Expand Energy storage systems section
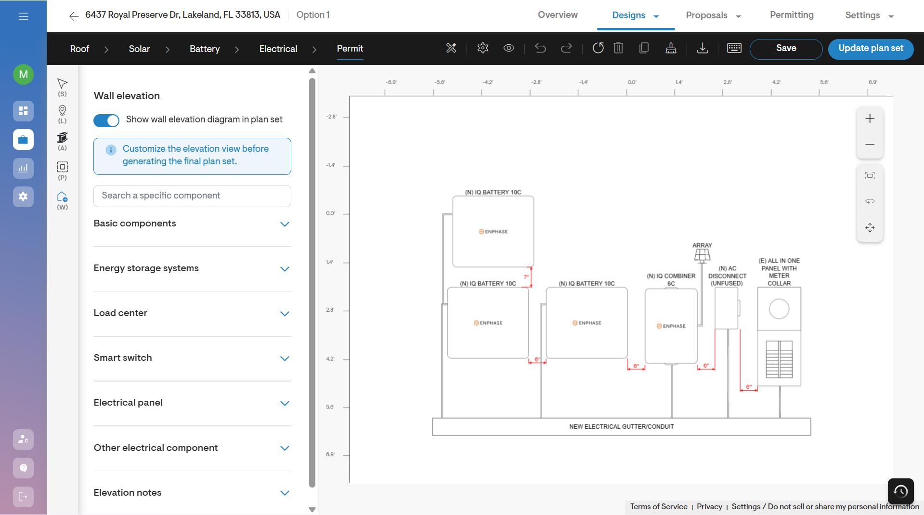924x515 pixels. pyautogui.click(x=192, y=269)
